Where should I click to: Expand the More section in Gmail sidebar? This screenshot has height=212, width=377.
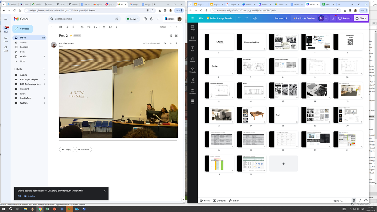[22, 61]
